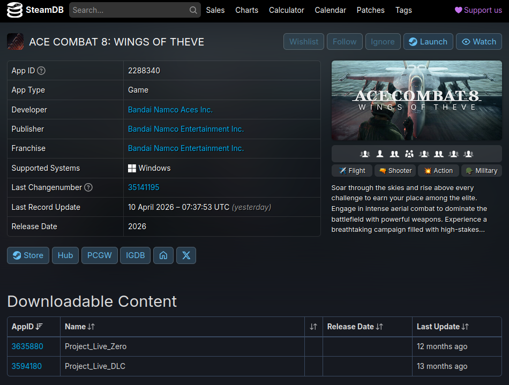Open the App ID help question mark
The width and height of the screenshot is (509, 385).
[x=41, y=70]
